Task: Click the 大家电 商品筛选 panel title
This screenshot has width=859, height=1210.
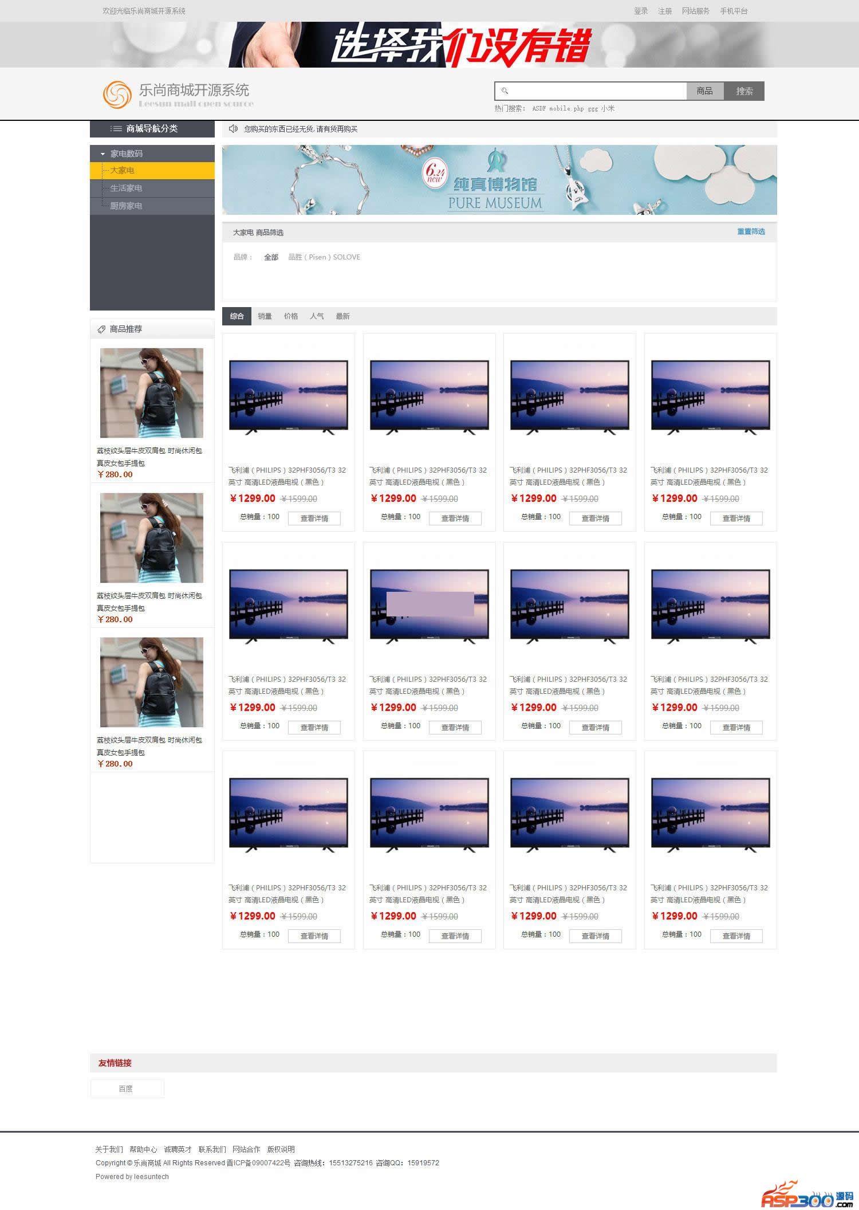Action: click(x=258, y=233)
